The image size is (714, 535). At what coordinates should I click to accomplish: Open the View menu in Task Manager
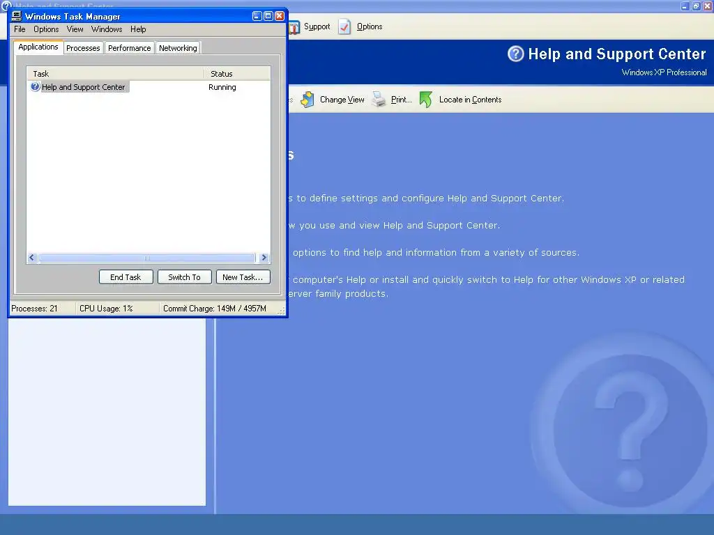pos(75,29)
